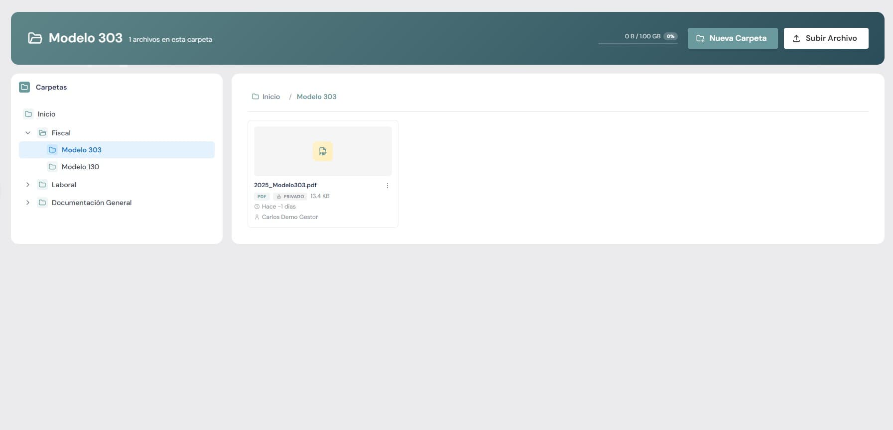
Task: Select the Modelo 303 tree item
Action: (x=82, y=150)
